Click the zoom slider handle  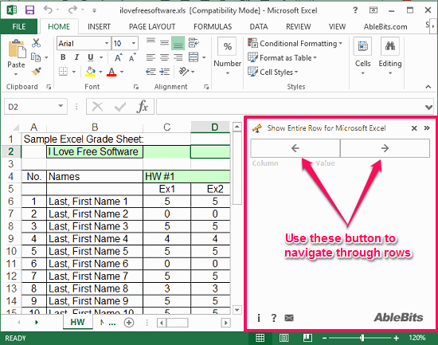362,338
